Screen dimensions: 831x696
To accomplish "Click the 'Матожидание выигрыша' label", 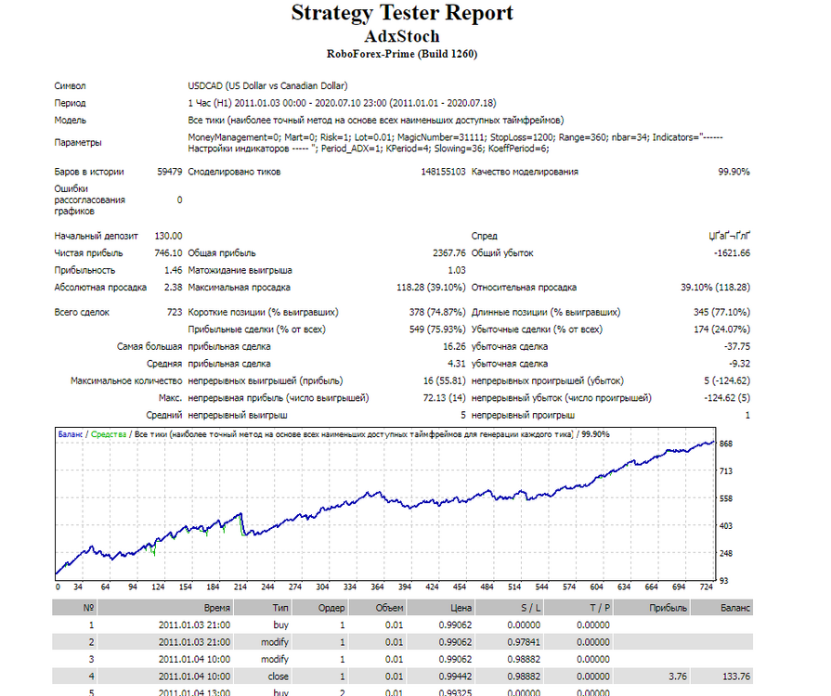I will click(240, 270).
